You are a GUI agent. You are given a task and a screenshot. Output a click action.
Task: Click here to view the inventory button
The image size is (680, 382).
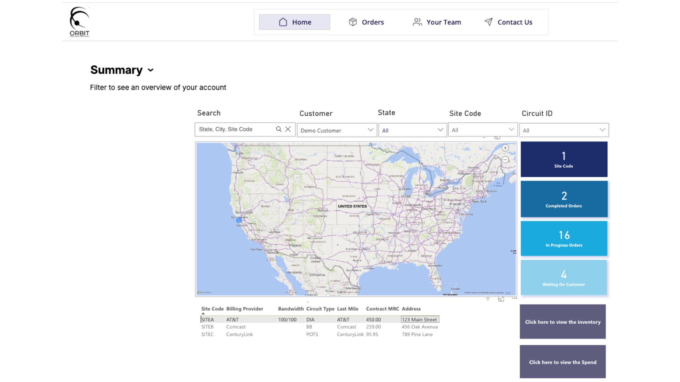pos(562,322)
